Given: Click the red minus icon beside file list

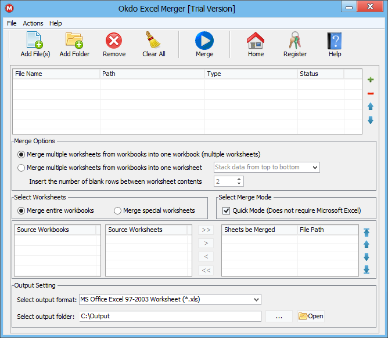Looking at the screenshot, I should pyautogui.click(x=371, y=93).
